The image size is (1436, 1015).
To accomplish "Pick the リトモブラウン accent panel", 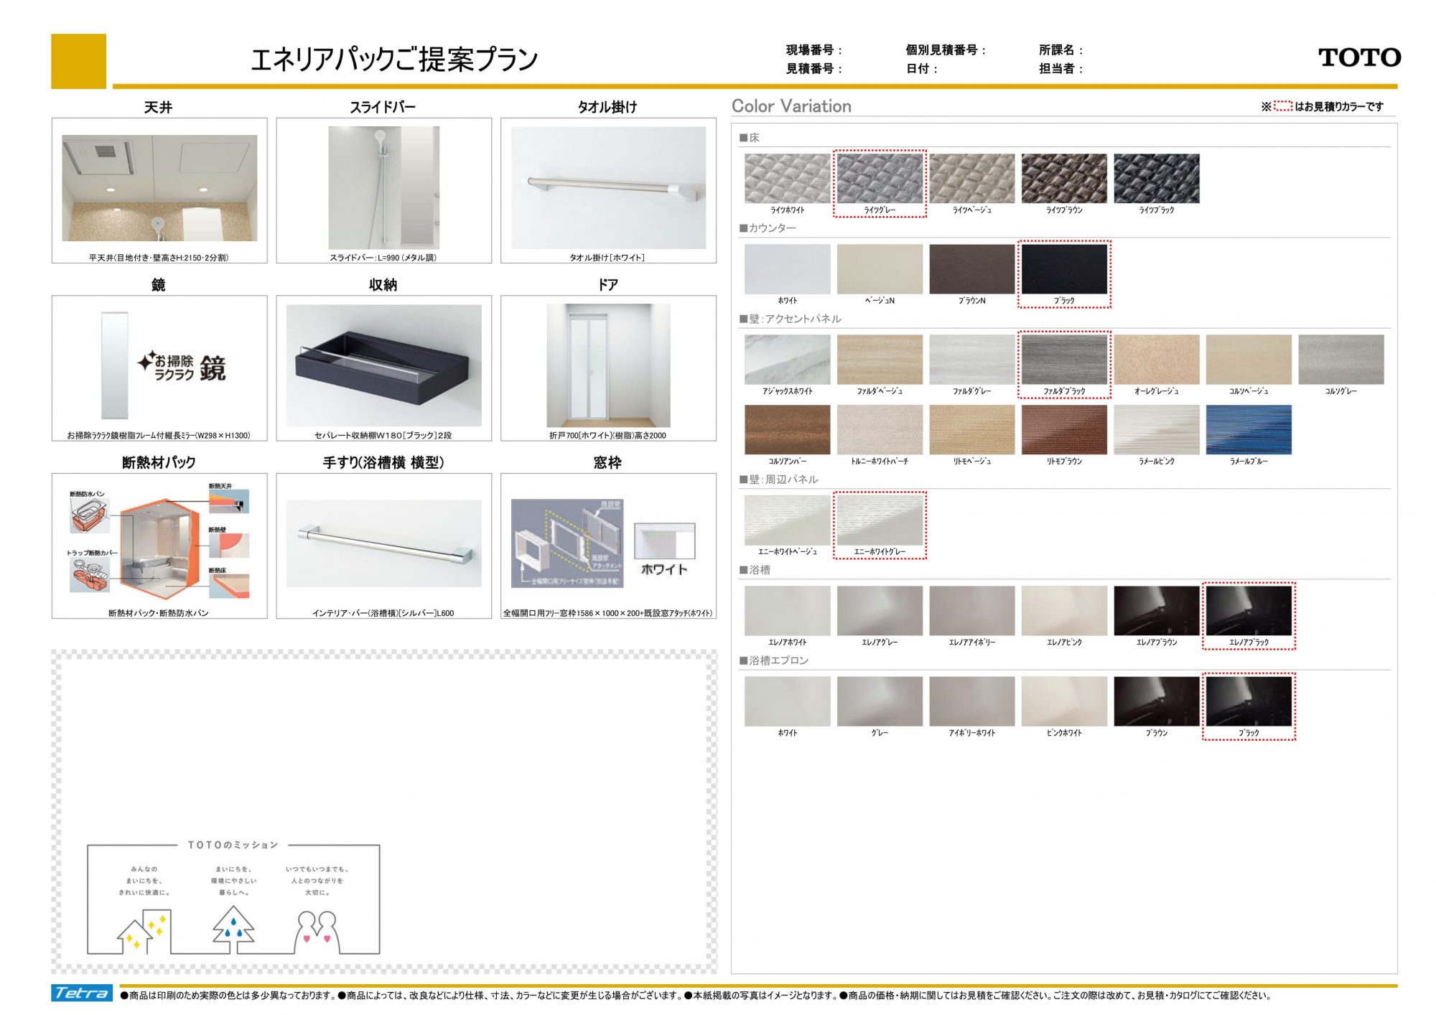I will coord(1064,429).
